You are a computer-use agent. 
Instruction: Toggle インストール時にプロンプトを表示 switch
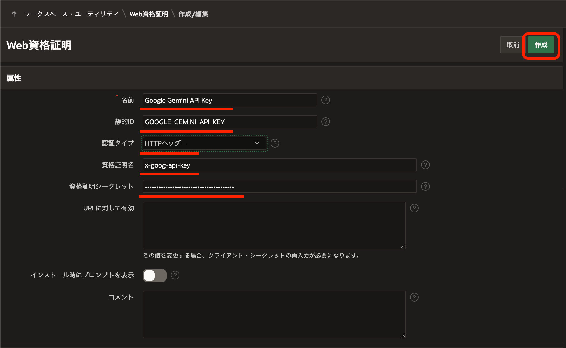coord(154,275)
